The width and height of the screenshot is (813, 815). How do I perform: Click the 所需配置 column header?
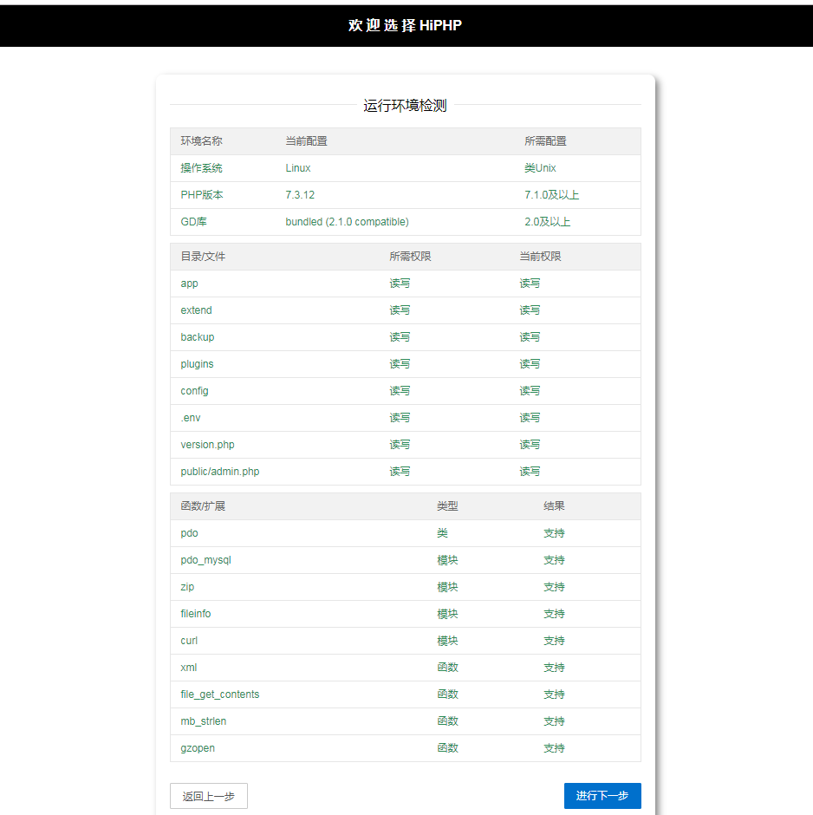click(545, 140)
